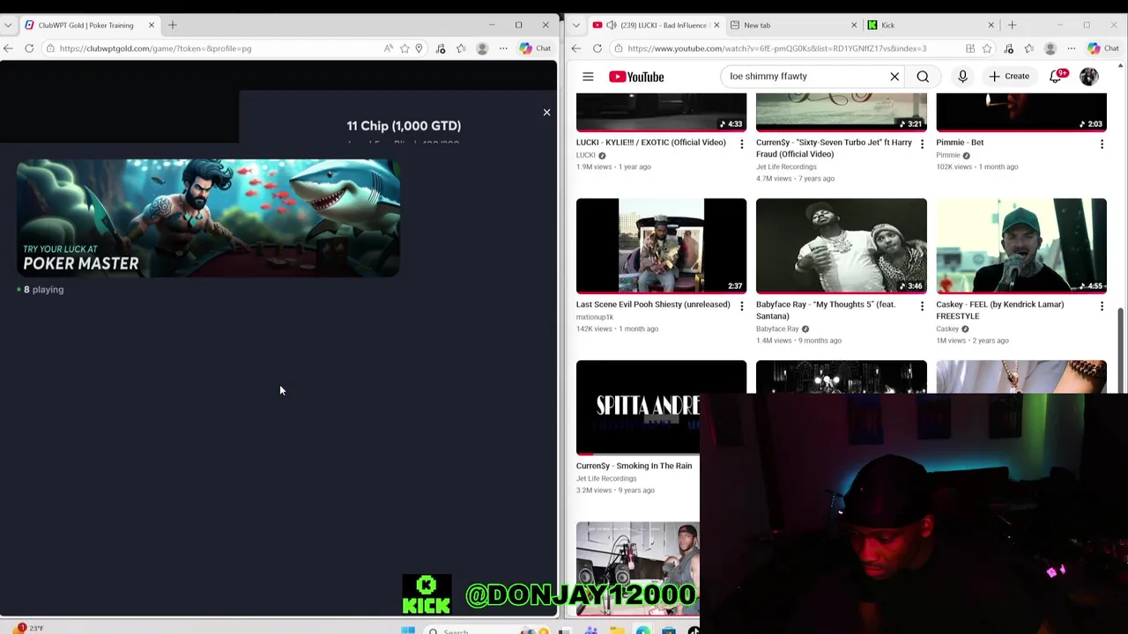Close the 11 Chip tournament panel

[546, 113]
